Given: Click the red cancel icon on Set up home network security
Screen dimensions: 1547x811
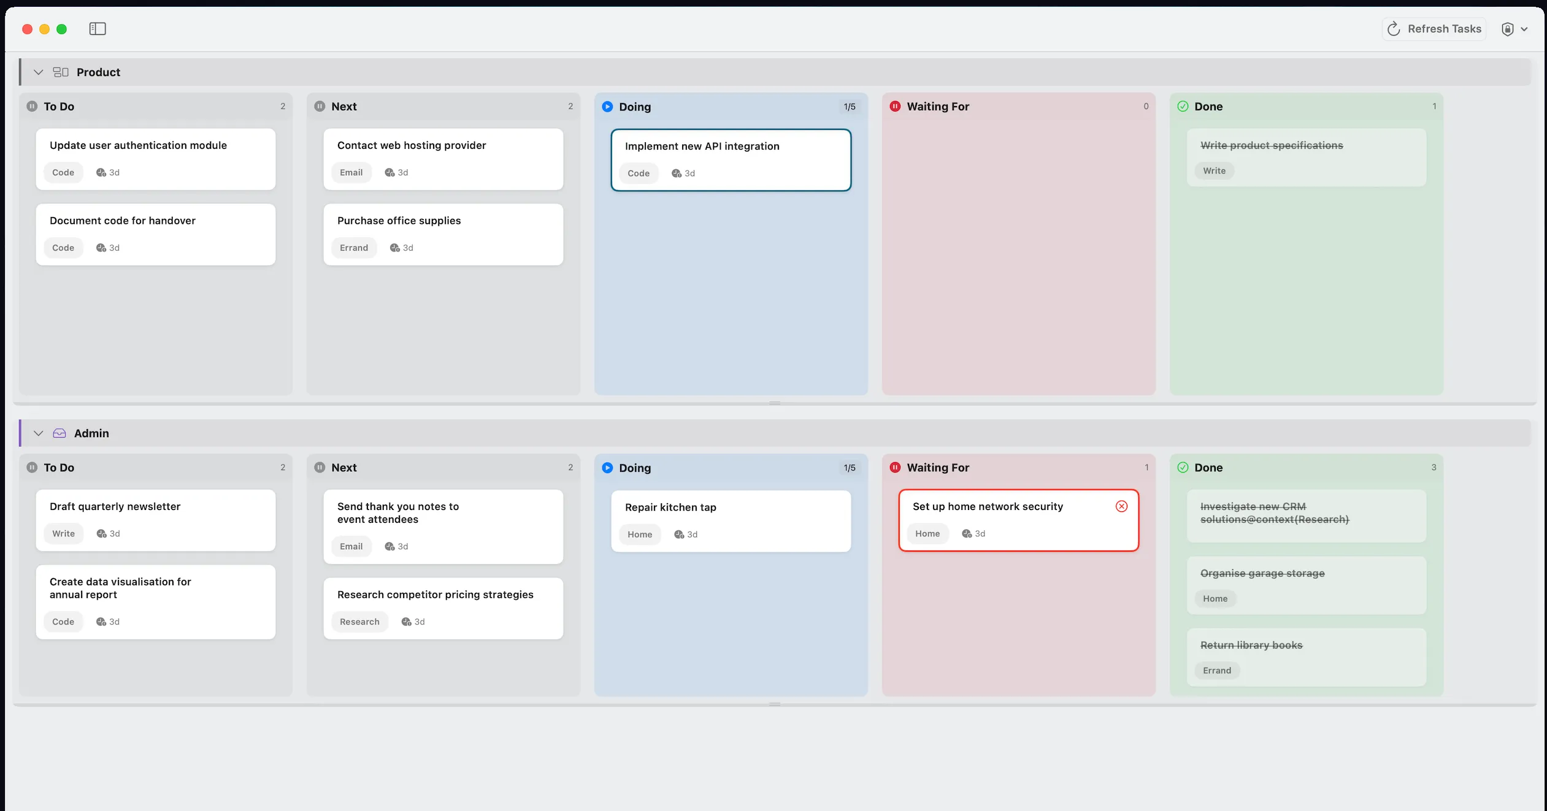Looking at the screenshot, I should pos(1122,506).
